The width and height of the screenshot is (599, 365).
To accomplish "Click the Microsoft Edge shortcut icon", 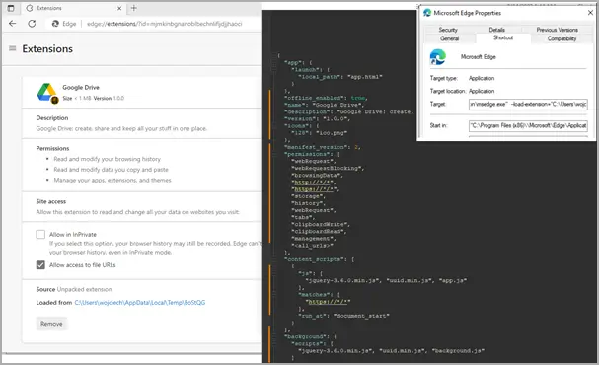I will point(438,57).
